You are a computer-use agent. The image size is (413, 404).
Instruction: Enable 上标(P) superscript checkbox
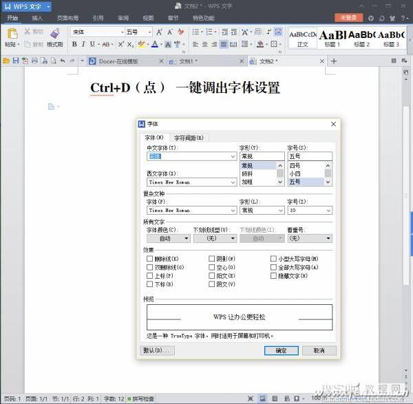click(149, 276)
